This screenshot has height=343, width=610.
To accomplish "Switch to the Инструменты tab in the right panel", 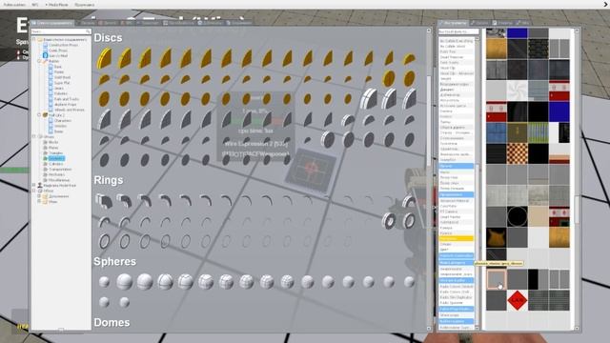I will coord(454,23).
